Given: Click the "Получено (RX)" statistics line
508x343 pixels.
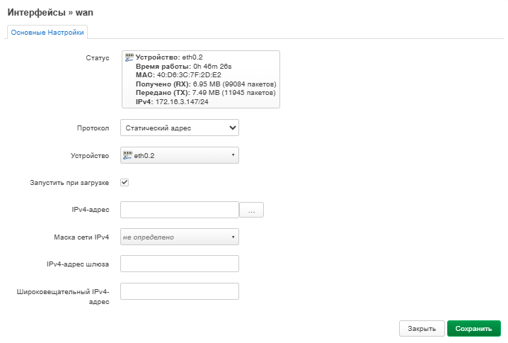Looking at the screenshot, I should click(205, 84).
